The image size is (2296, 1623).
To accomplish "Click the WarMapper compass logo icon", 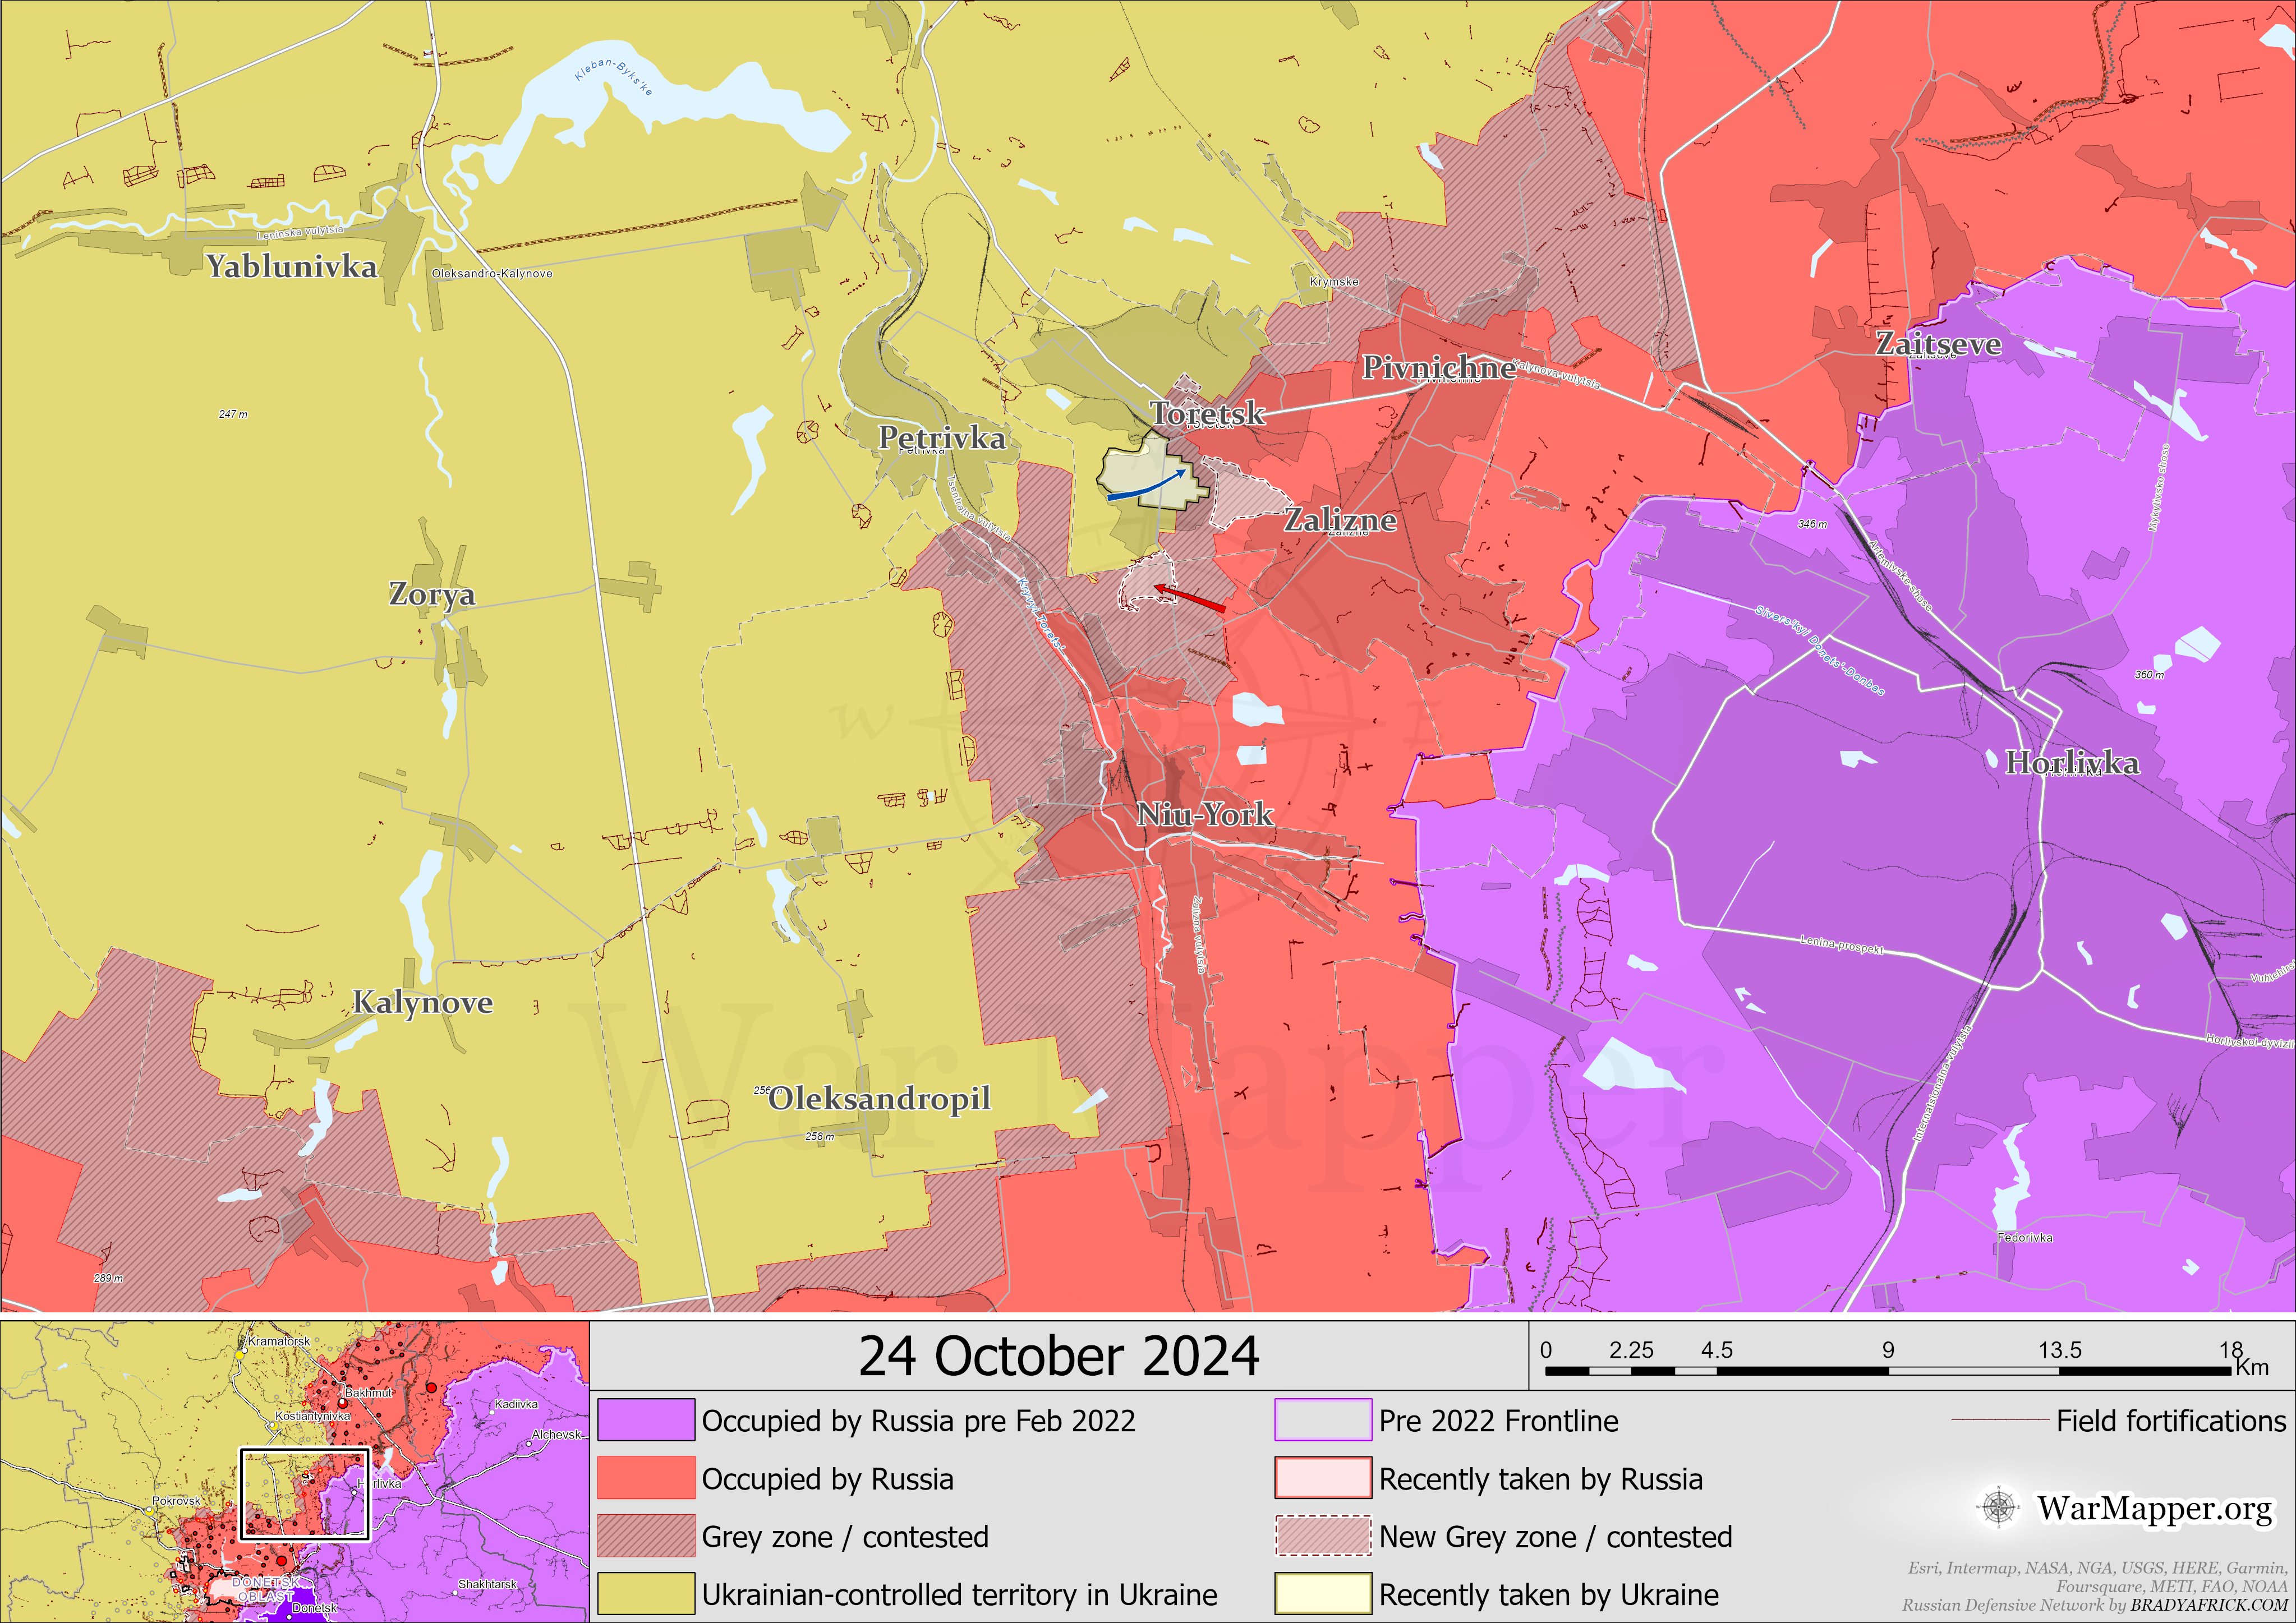I will click(x=1999, y=1507).
